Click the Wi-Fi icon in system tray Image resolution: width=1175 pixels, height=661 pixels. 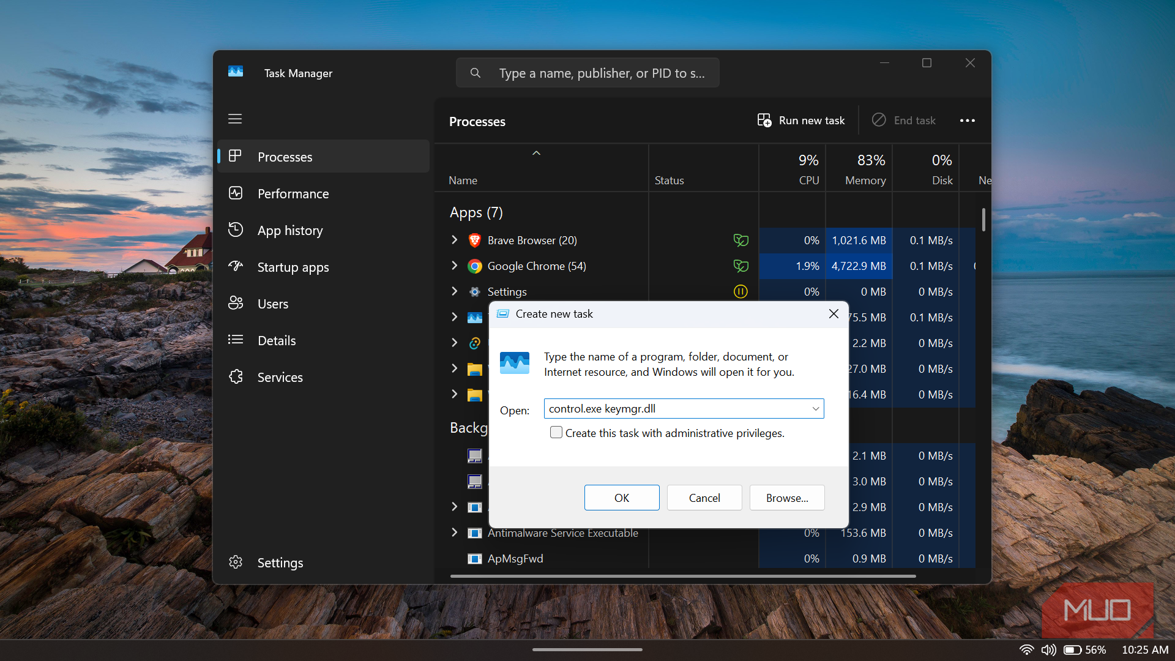click(x=1026, y=649)
